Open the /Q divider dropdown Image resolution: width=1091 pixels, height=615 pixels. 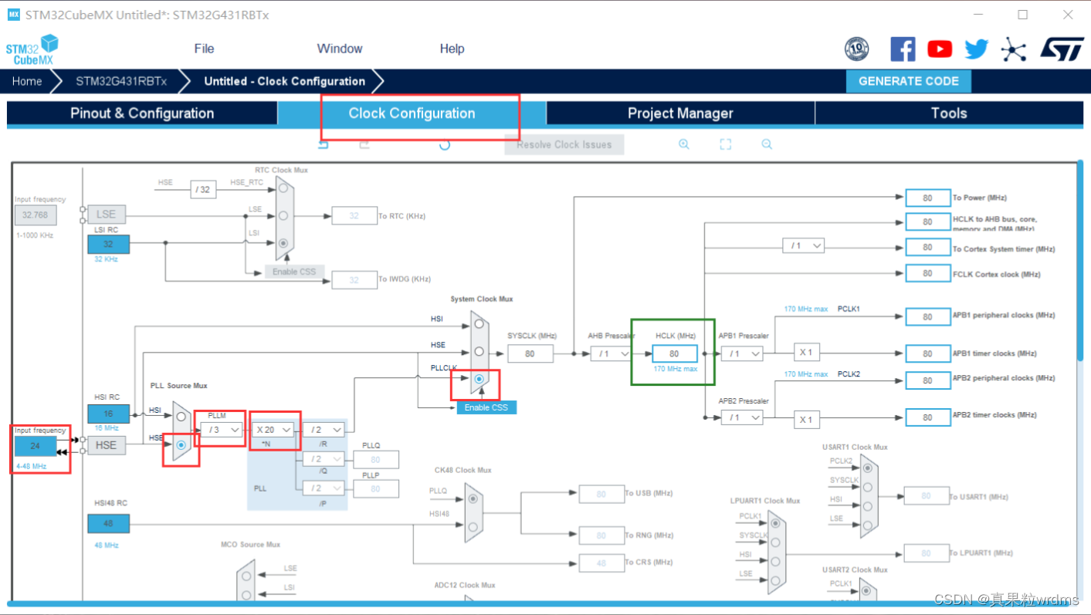[x=324, y=459]
